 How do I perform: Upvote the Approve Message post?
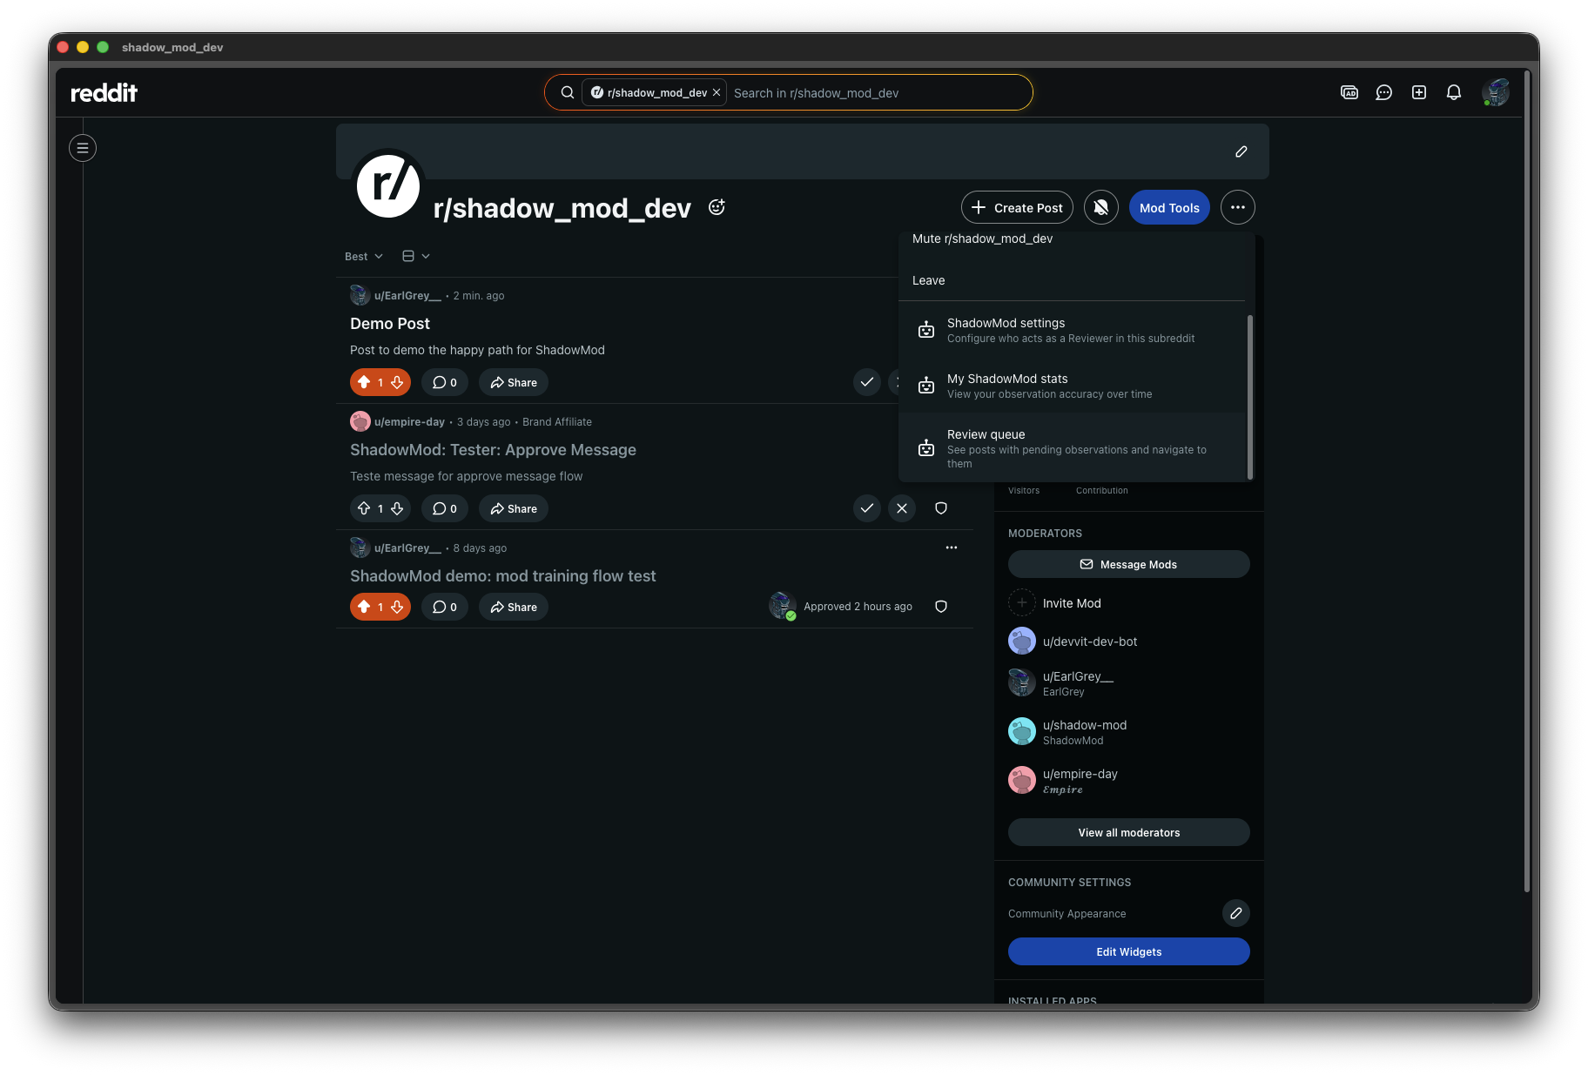click(x=364, y=508)
